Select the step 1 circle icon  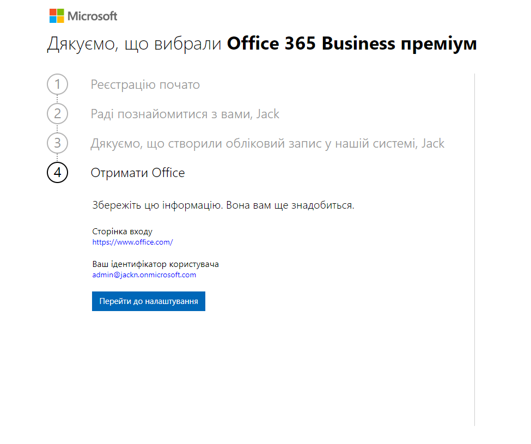pos(57,84)
